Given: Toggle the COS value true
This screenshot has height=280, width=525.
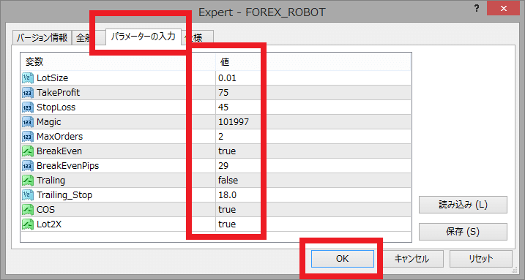Looking at the screenshot, I should point(227,210).
